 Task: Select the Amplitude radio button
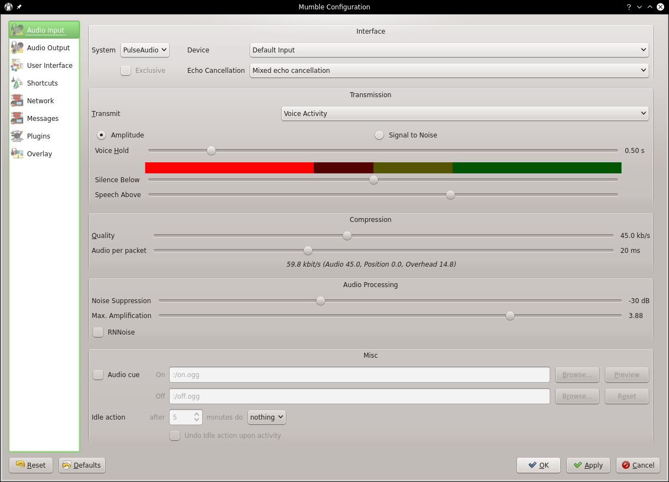point(102,135)
